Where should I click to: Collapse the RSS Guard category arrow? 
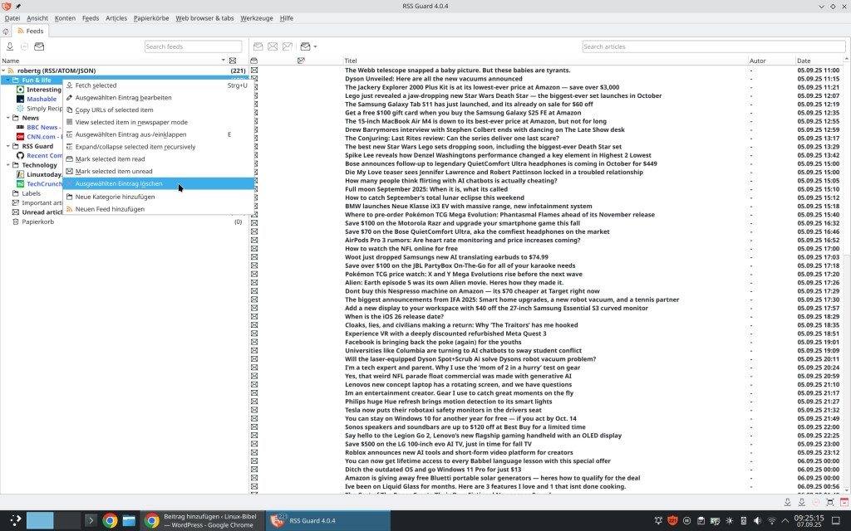click(x=8, y=146)
